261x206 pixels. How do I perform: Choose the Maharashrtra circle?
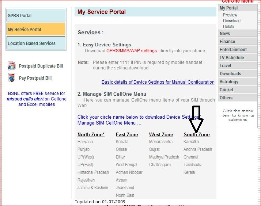[161, 142]
